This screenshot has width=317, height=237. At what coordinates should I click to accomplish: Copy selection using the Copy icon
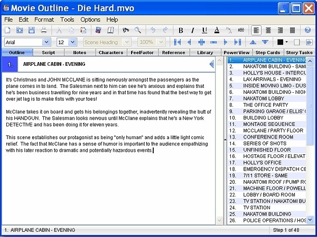(x=71, y=30)
